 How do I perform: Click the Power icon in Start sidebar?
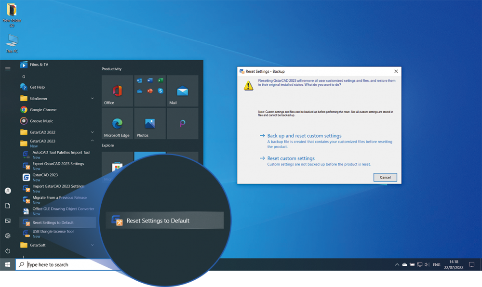click(x=8, y=251)
